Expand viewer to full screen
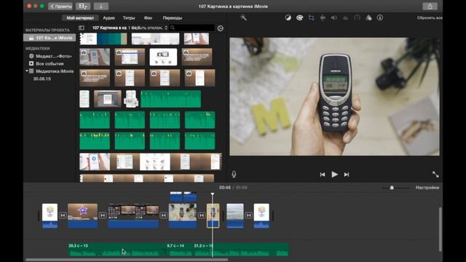 435,175
